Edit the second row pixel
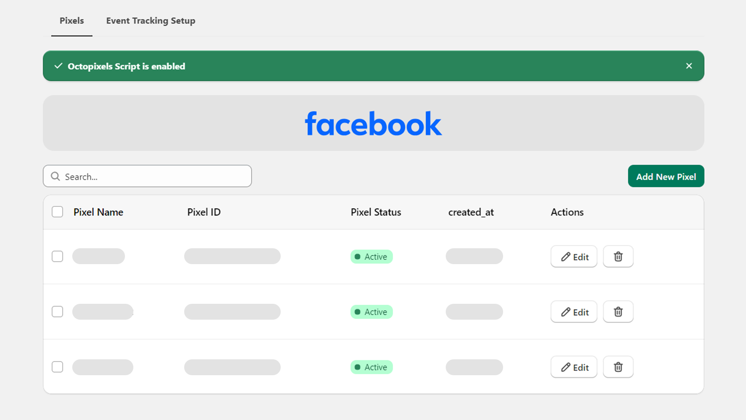This screenshot has width=746, height=420. [x=574, y=312]
